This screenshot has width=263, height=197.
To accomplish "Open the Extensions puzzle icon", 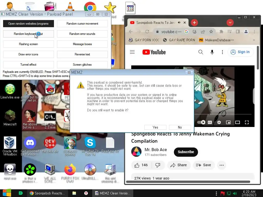I will (x=221, y=32).
